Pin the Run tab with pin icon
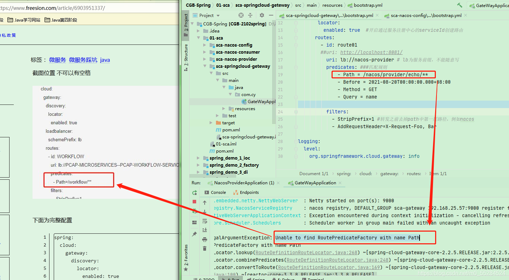 tap(194, 234)
